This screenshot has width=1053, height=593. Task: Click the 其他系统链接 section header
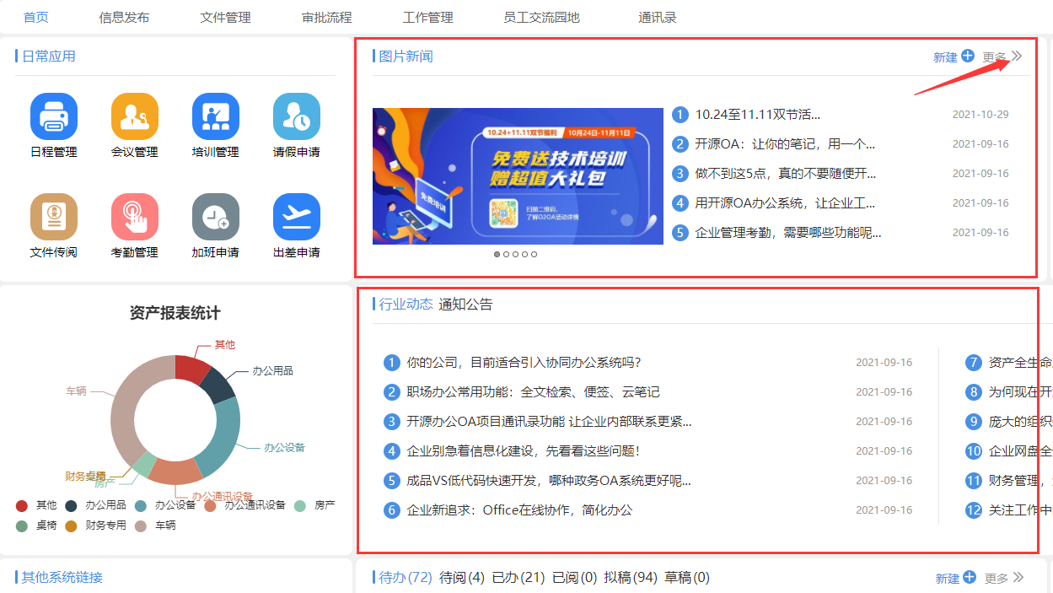(62, 578)
